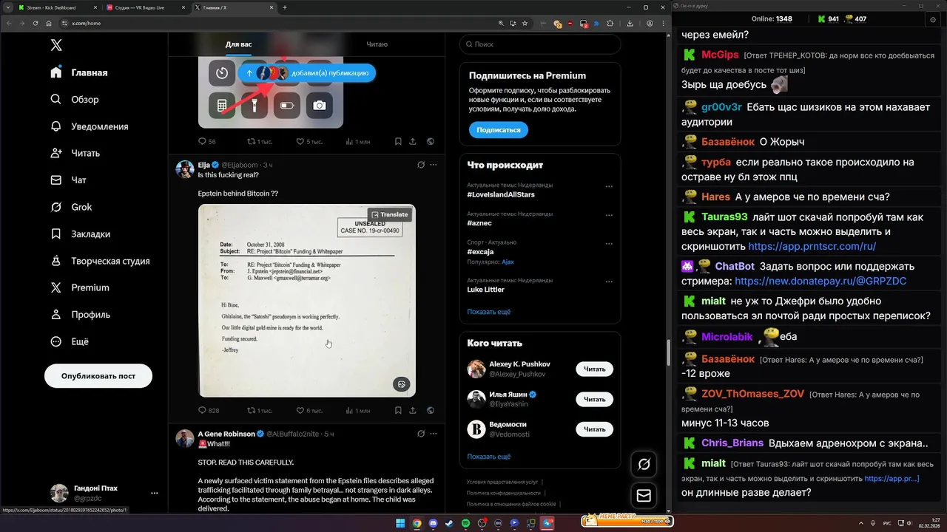Expand the Ещё menu in sidebar
This screenshot has width=947, height=532.
70,341
